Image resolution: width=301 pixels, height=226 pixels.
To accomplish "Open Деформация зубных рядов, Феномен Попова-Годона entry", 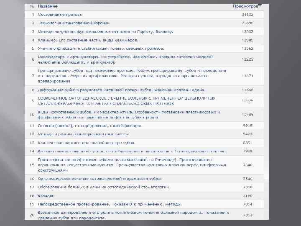I will coord(121,90).
